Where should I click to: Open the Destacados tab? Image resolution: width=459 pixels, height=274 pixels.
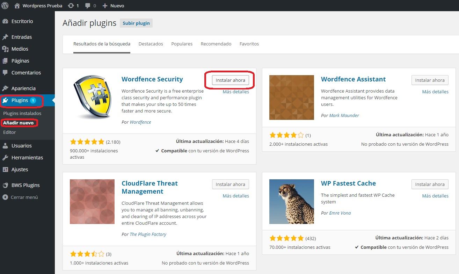click(151, 44)
